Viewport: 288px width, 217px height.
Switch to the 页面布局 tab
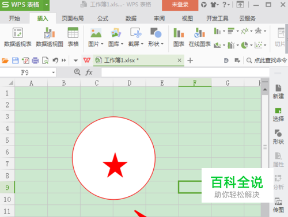coord(73,18)
